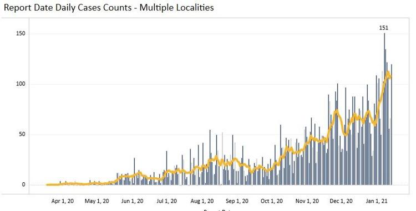Image resolution: width=416 pixels, height=211 pixels.
Task: Click the Aug 1, 20 axis label
Action: (202, 201)
